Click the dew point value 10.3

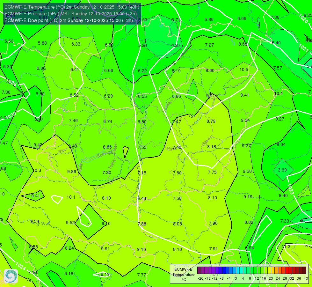pyautogui.click(x=37, y=170)
